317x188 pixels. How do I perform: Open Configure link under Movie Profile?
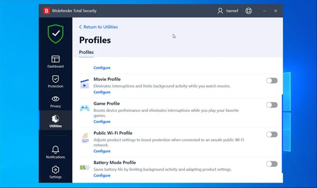pos(102,92)
